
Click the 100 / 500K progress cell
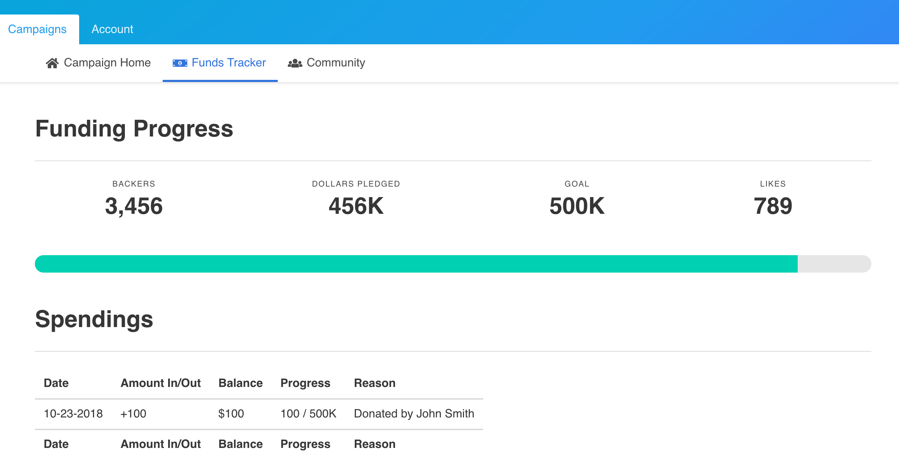coord(308,413)
